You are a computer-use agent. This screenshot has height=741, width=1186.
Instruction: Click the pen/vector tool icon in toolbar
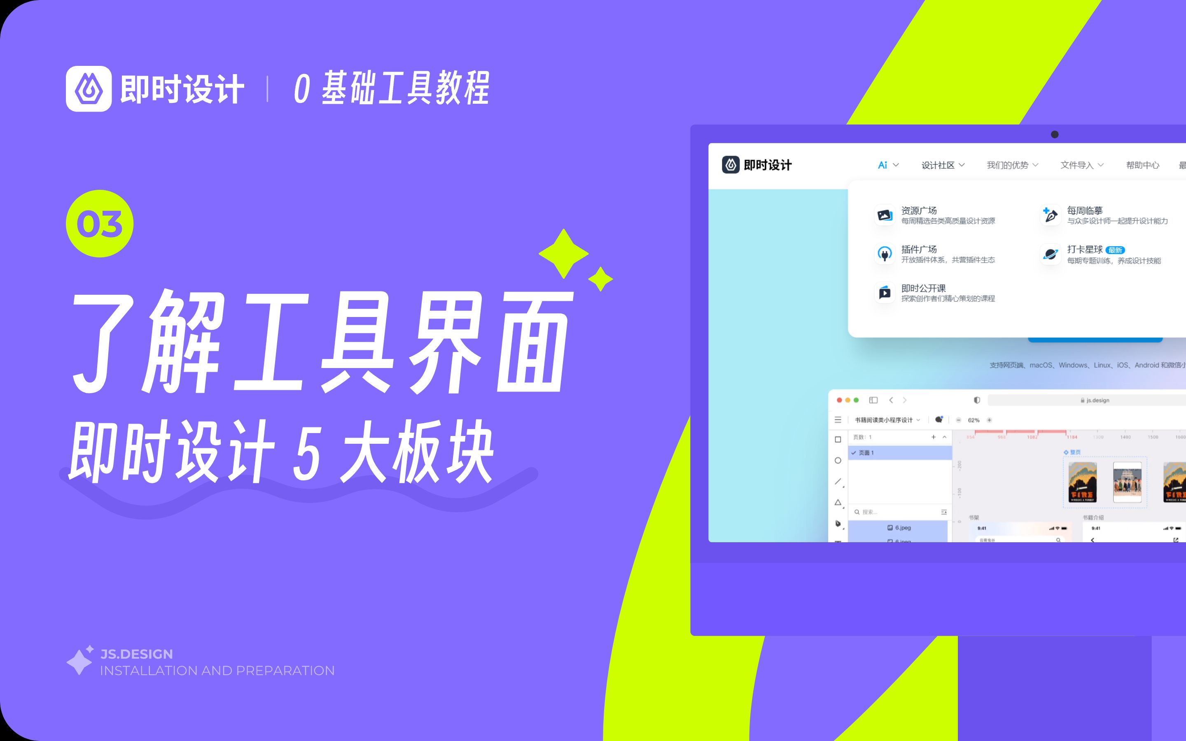[838, 524]
